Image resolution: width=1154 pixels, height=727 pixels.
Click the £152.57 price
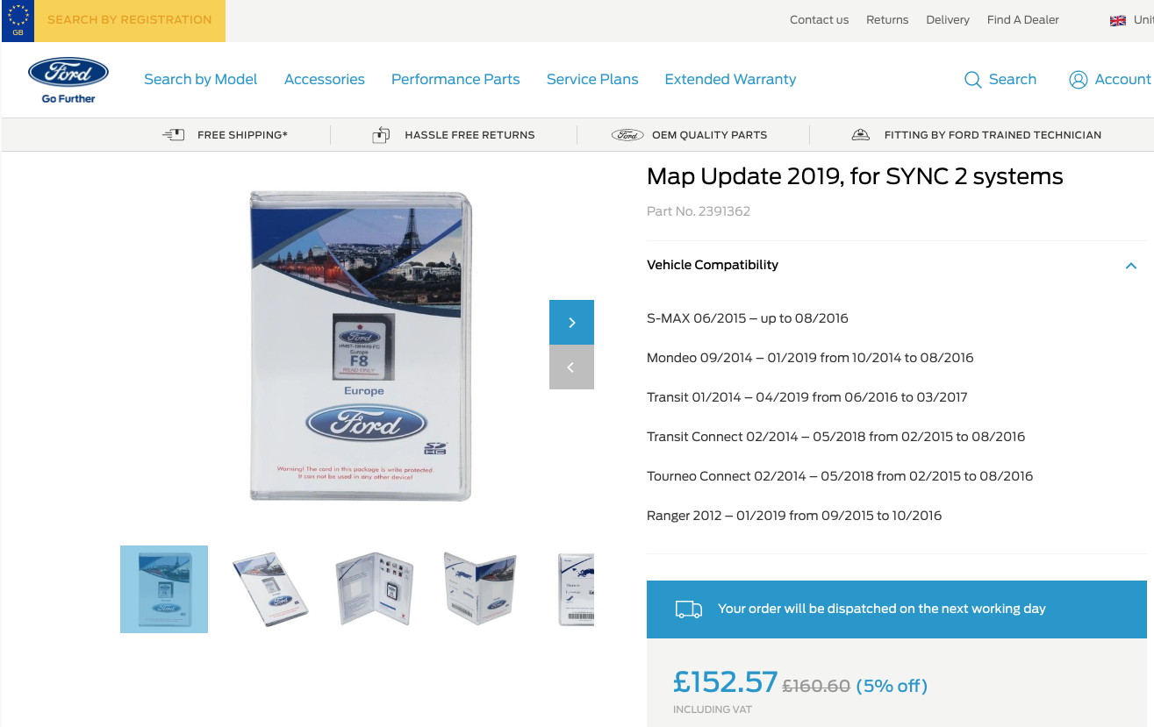coord(726,681)
